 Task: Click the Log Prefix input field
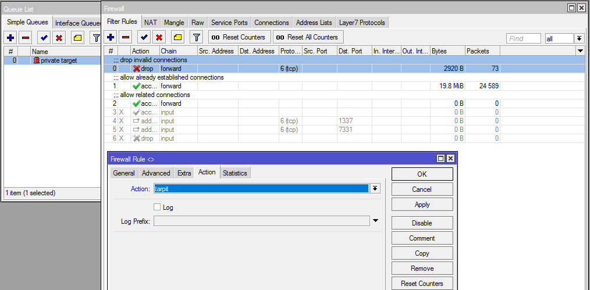[261, 221]
